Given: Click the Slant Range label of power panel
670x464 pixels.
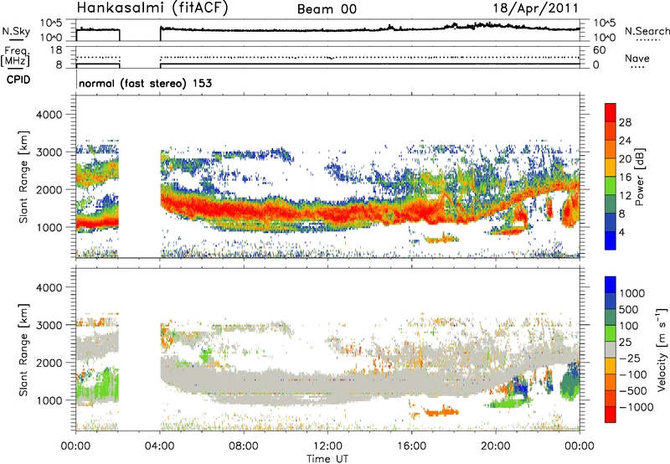Looking at the screenshot, I should click(23, 177).
